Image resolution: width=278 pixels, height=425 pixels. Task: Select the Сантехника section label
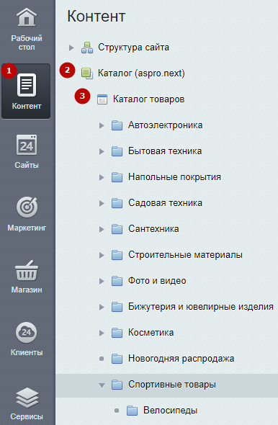(x=153, y=229)
